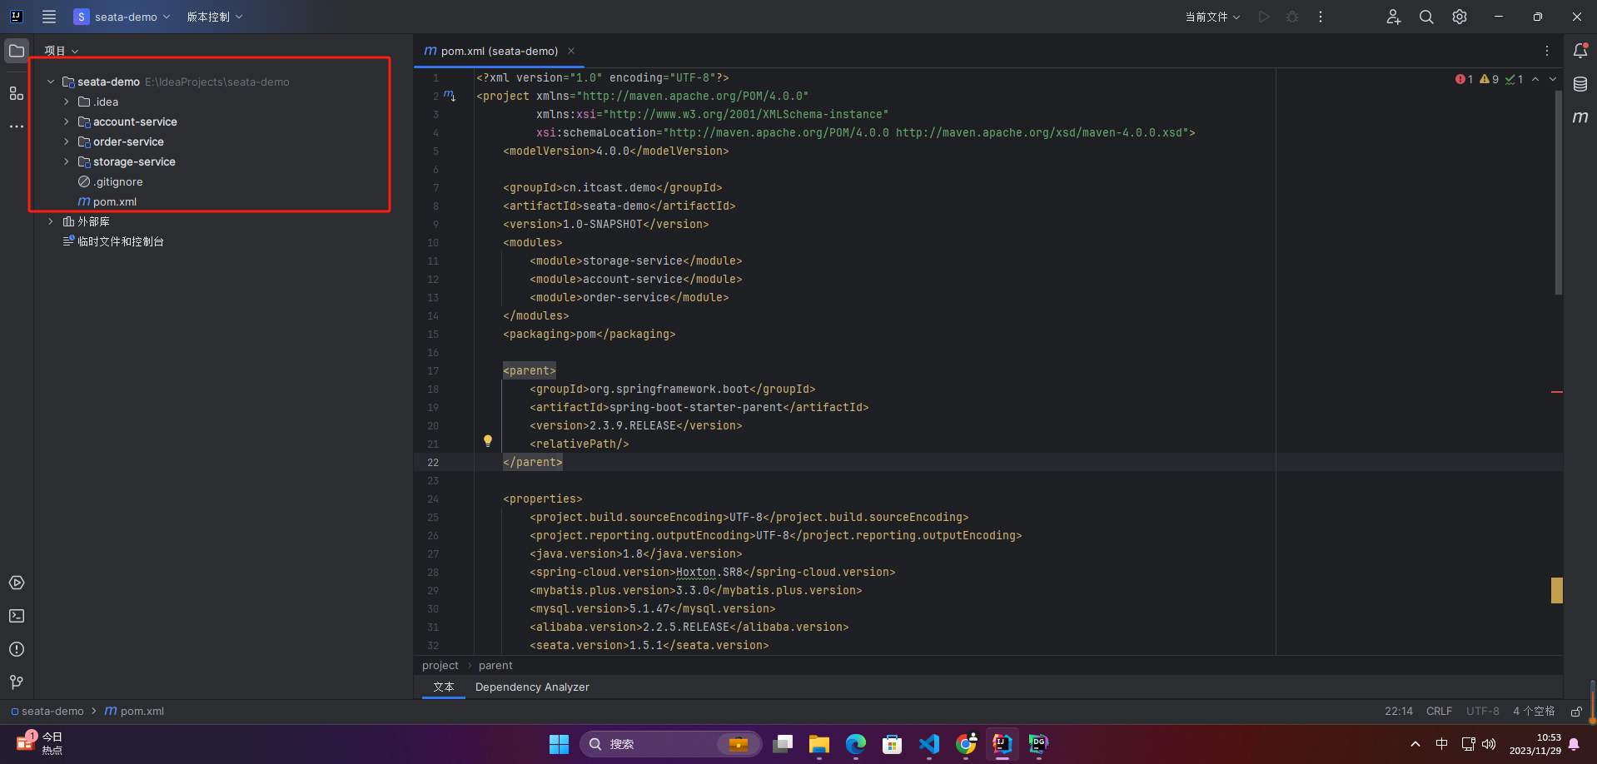Open the Services tool window icon
1597x764 pixels.
click(16, 583)
